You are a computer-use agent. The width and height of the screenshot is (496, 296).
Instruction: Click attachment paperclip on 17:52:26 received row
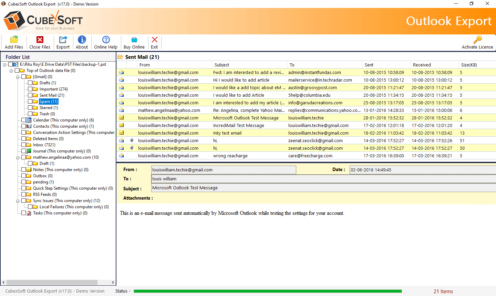click(132, 140)
